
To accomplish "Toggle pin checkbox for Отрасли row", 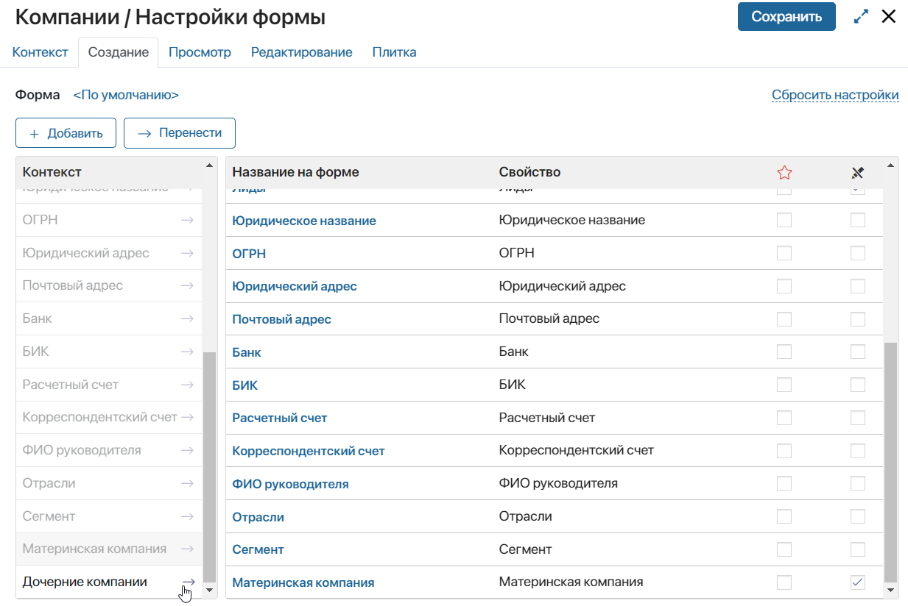I will (x=858, y=516).
